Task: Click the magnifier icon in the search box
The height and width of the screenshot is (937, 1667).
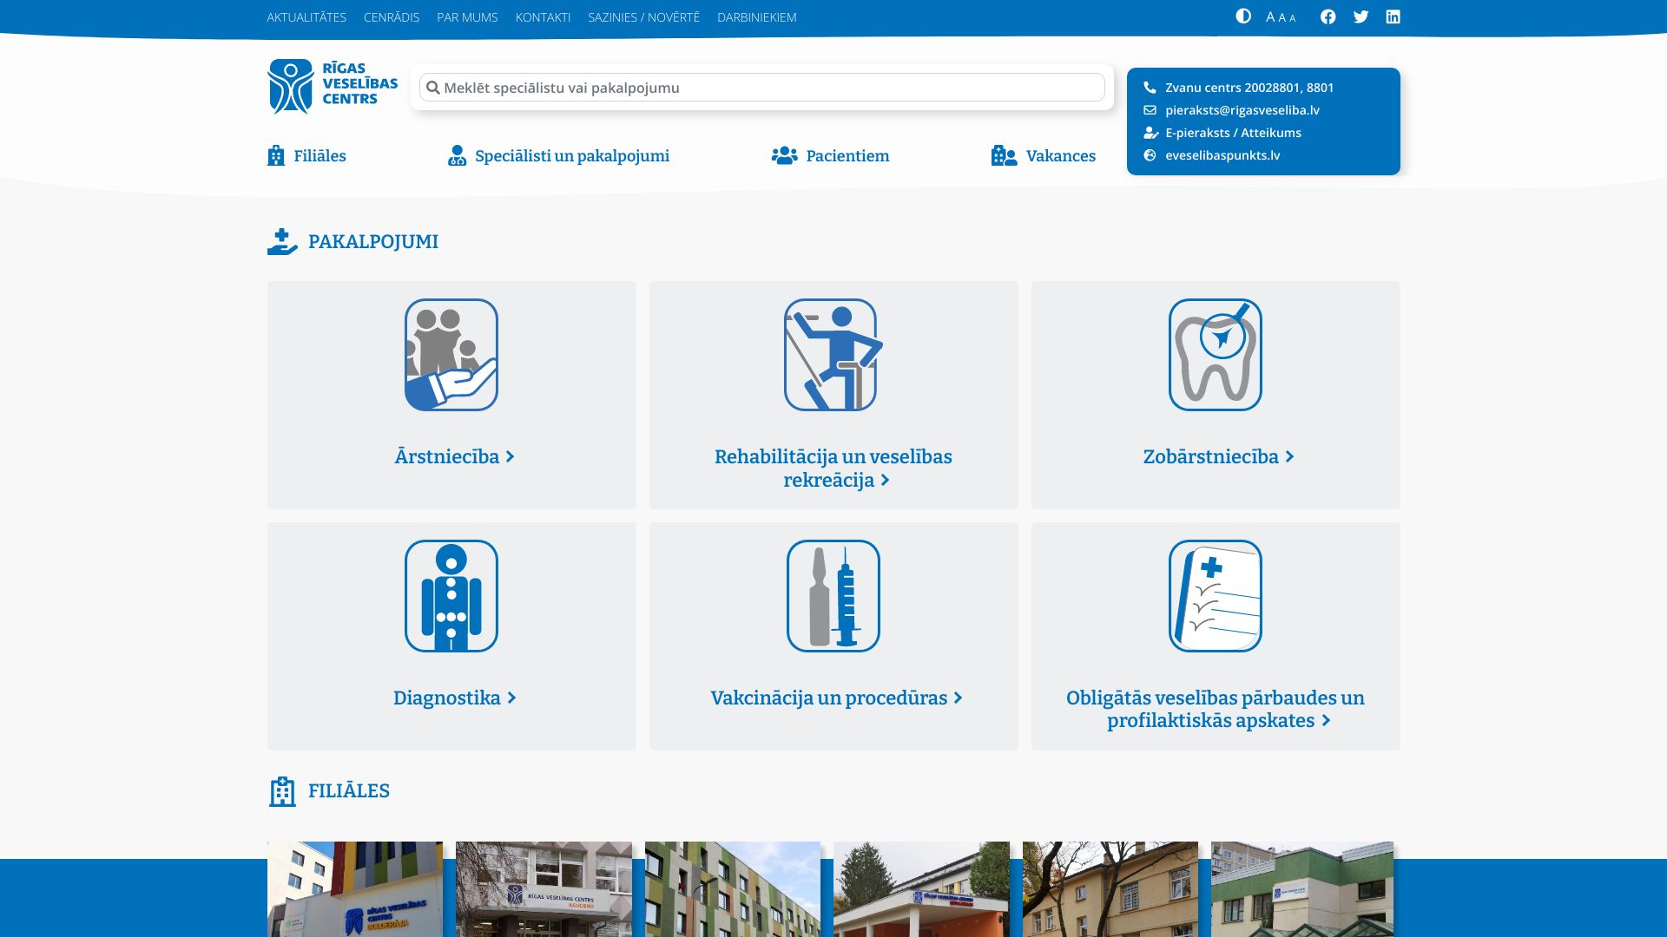Action: 433,88
